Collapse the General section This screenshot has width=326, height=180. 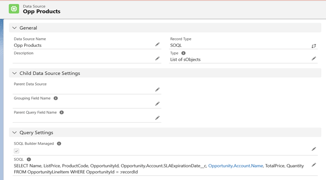tap(14, 28)
